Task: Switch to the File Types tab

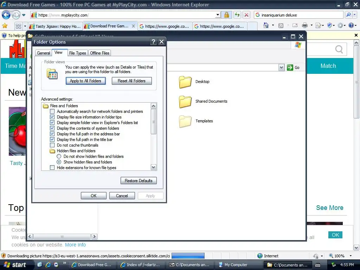Action: click(x=77, y=53)
